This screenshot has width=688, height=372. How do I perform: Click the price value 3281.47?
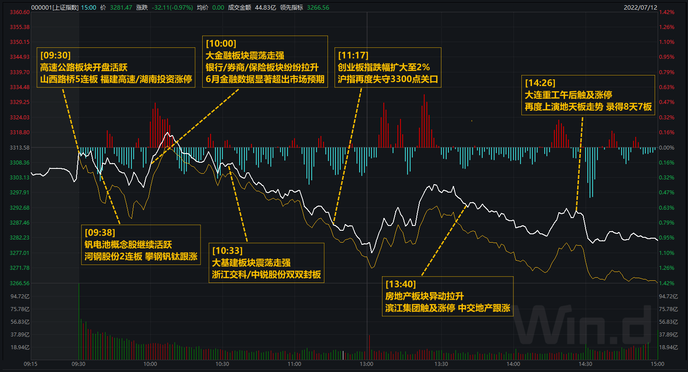[x=121, y=7]
